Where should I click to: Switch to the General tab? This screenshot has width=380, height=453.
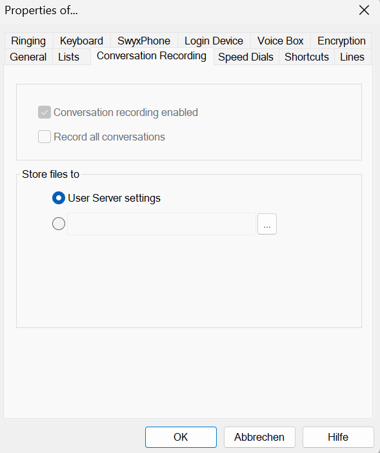28,57
